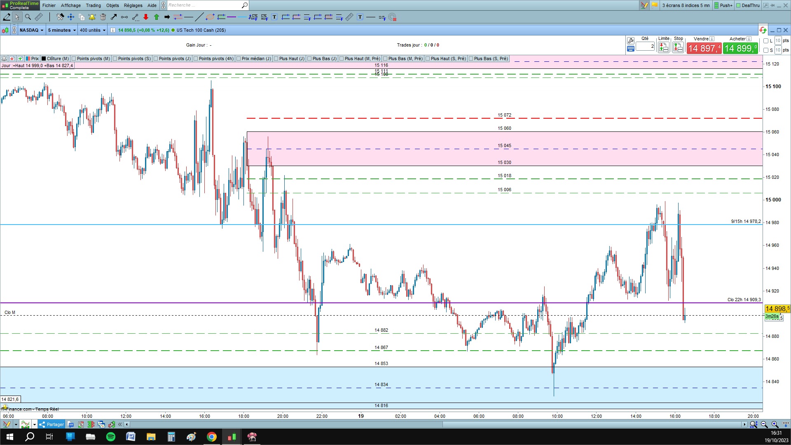Open the Trading menu
Image resolution: width=791 pixels, height=445 pixels.
click(93, 5)
